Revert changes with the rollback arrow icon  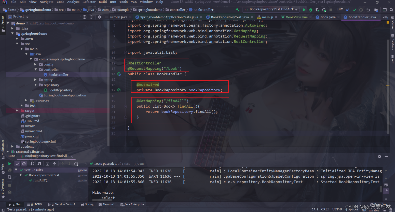click(368, 10)
